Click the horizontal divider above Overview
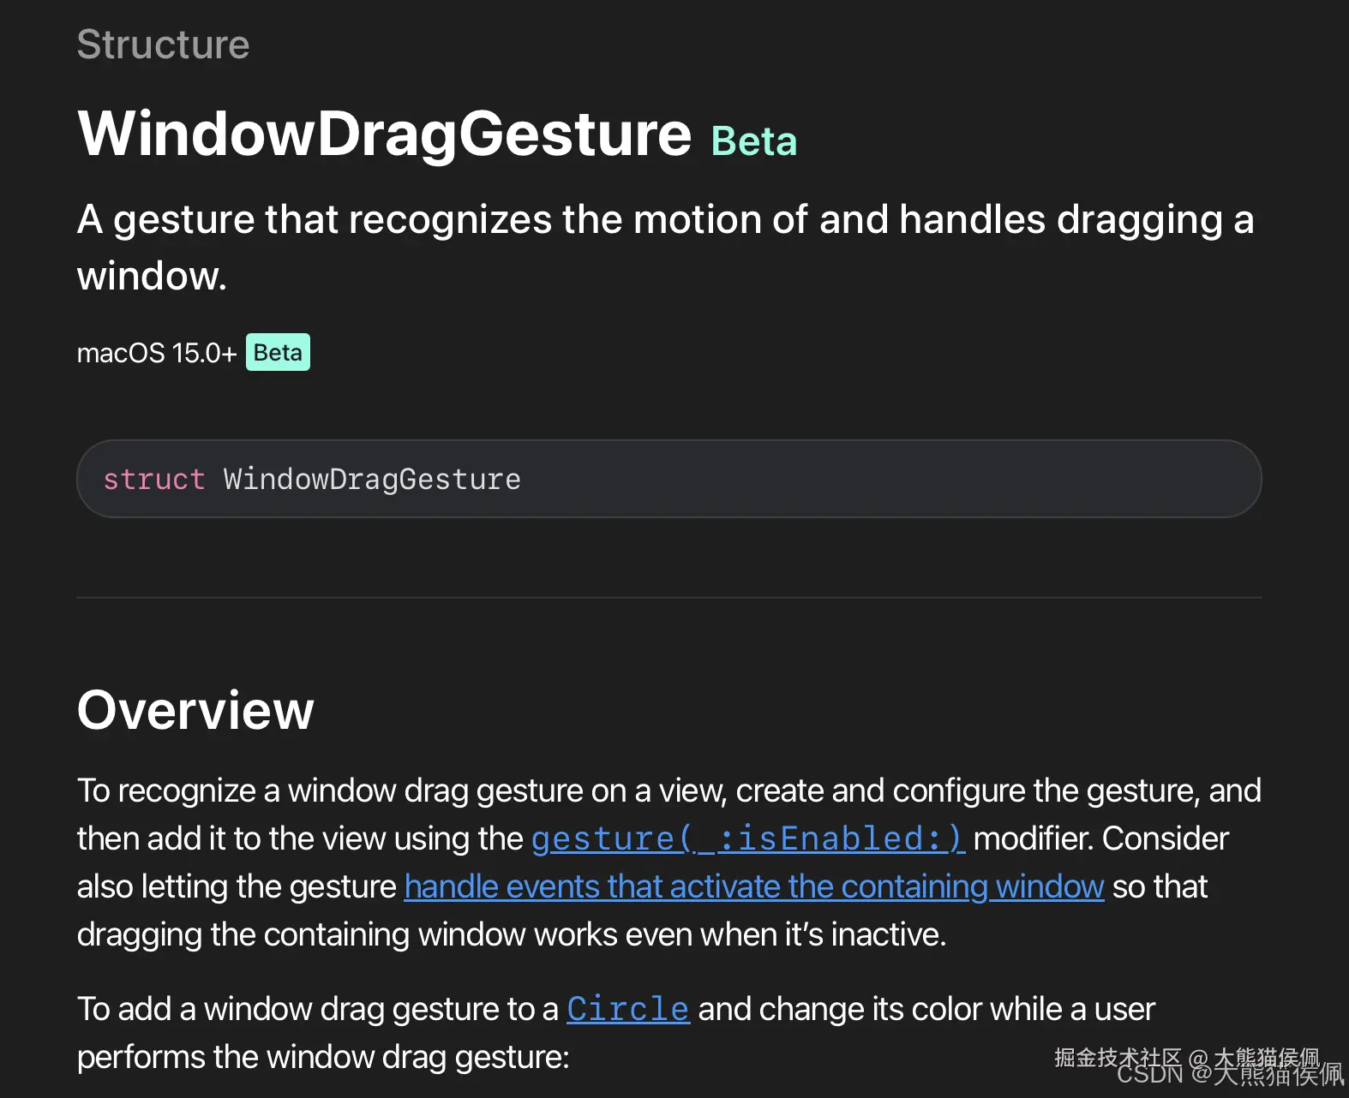This screenshot has width=1349, height=1098. pos(669,597)
